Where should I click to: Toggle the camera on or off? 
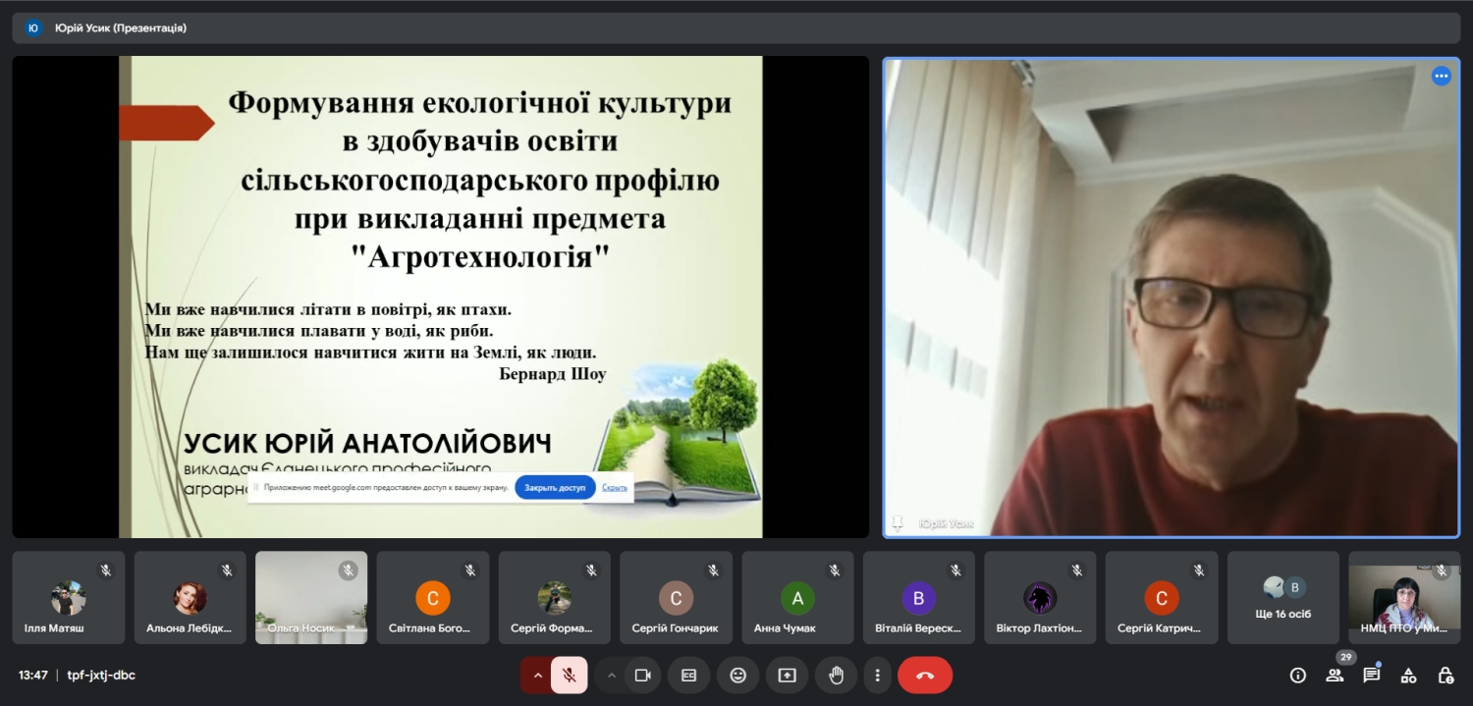click(643, 676)
